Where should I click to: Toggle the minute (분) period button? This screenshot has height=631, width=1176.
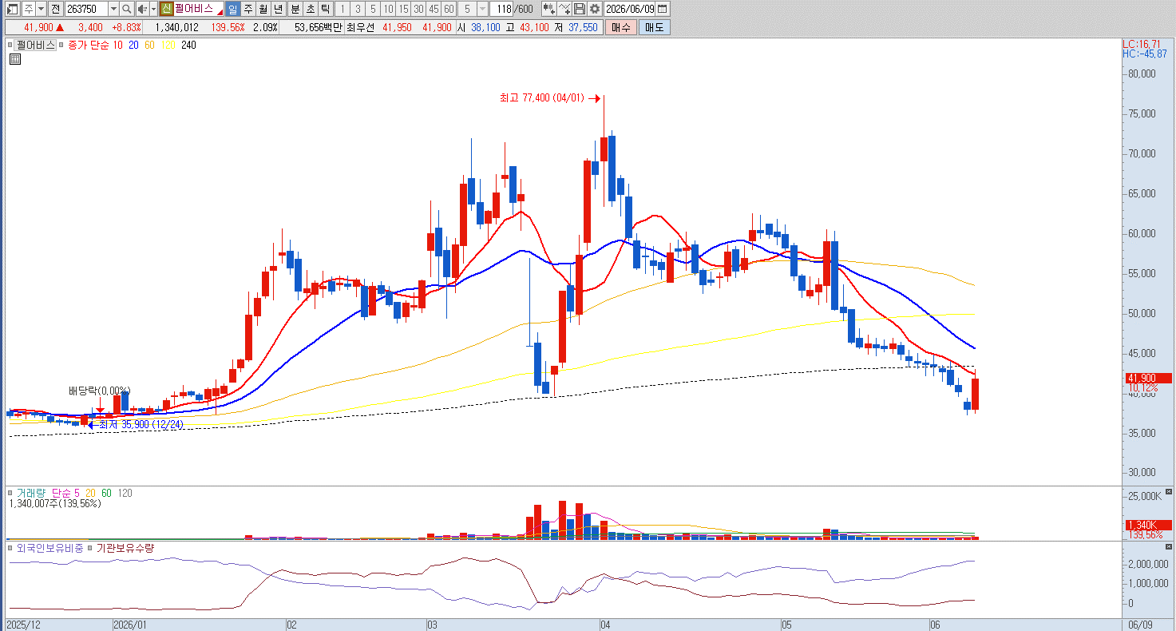coord(295,9)
